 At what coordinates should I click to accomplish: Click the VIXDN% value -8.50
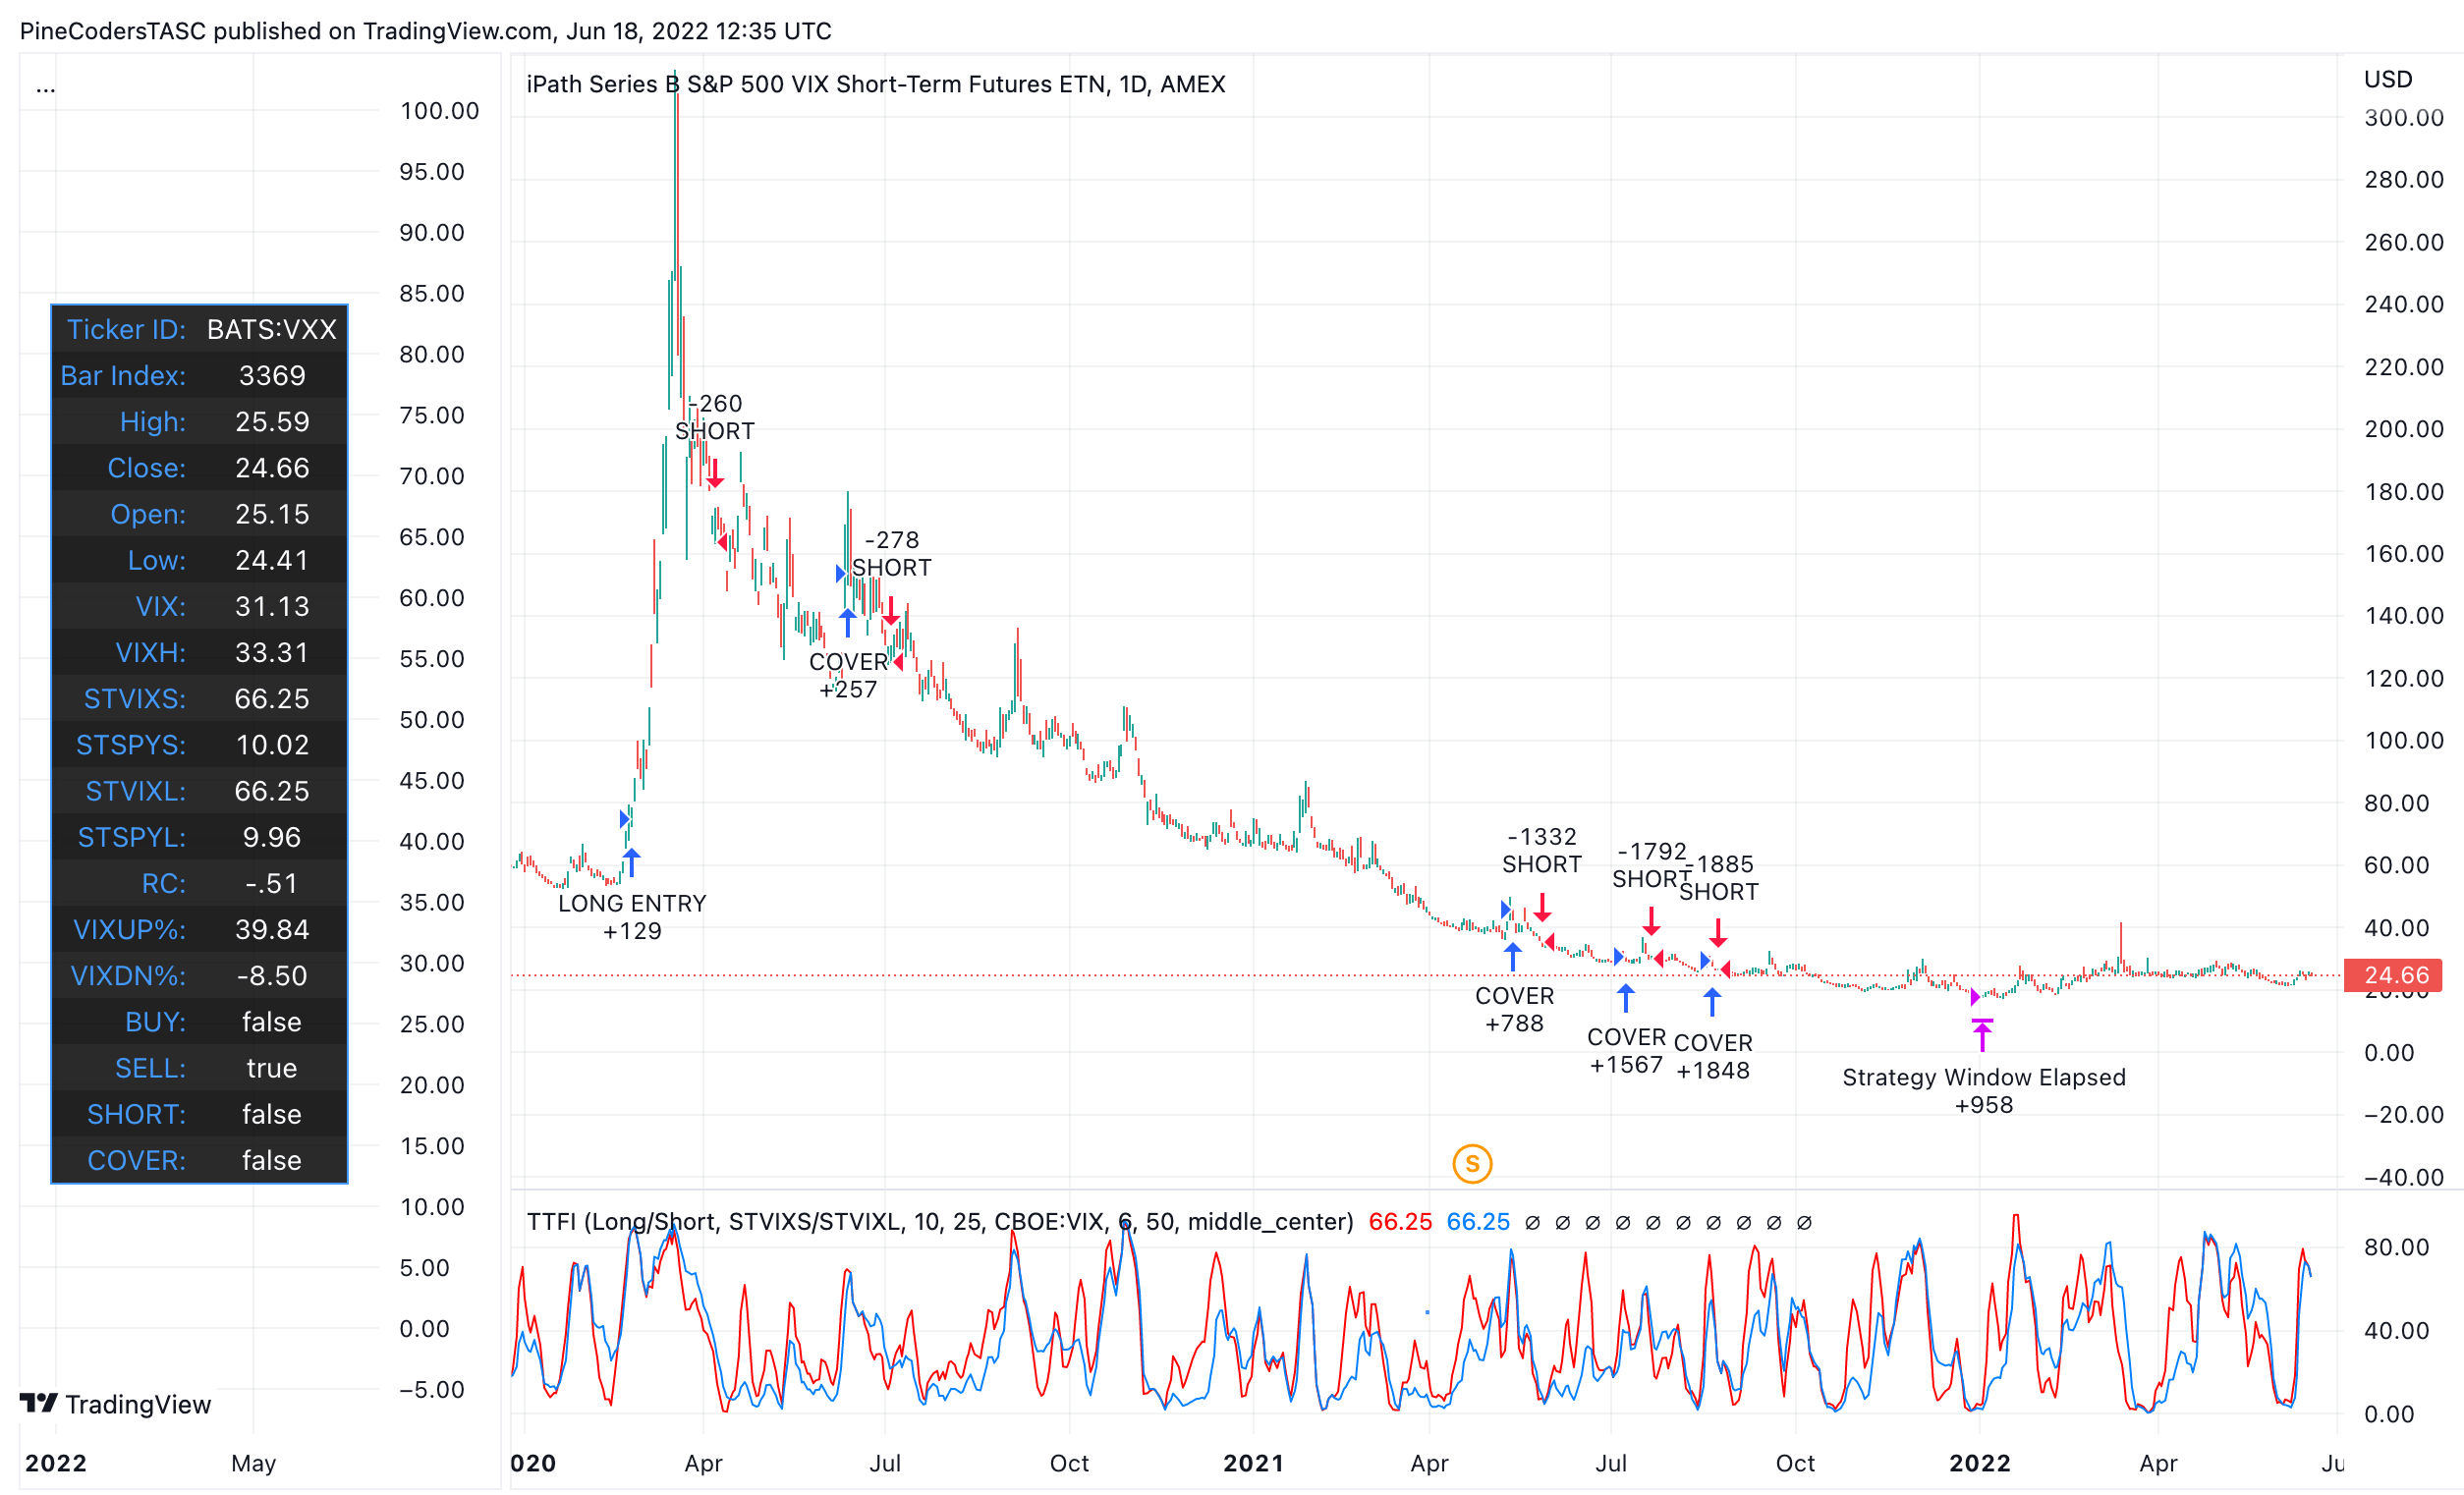tap(271, 975)
